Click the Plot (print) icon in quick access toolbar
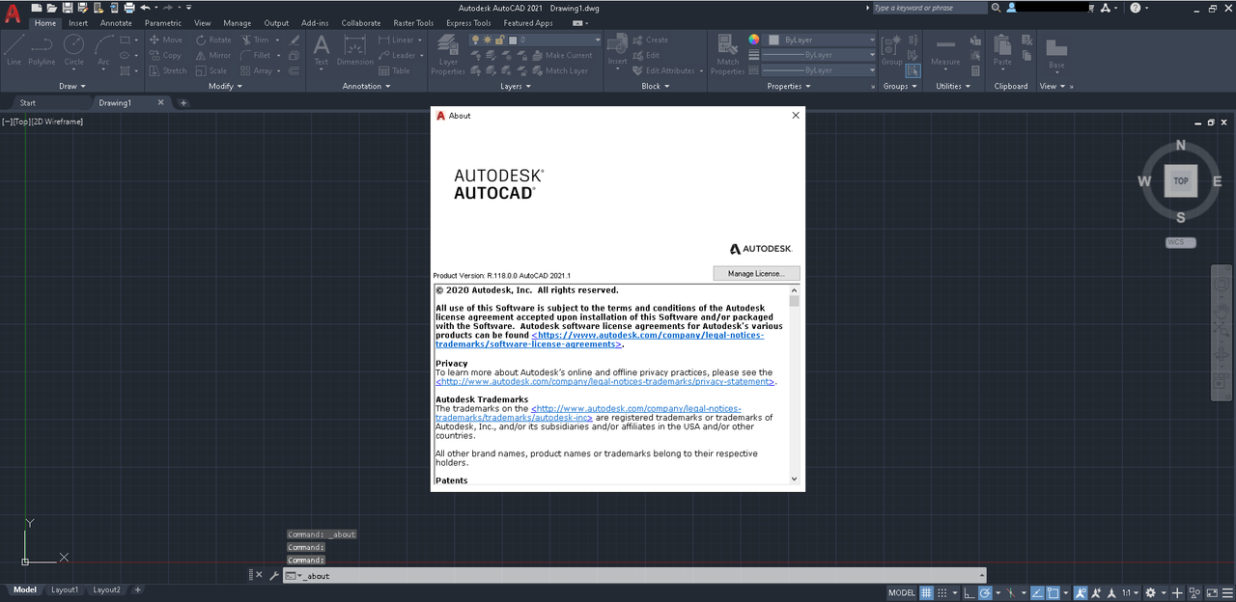1236x602 pixels. [128, 8]
